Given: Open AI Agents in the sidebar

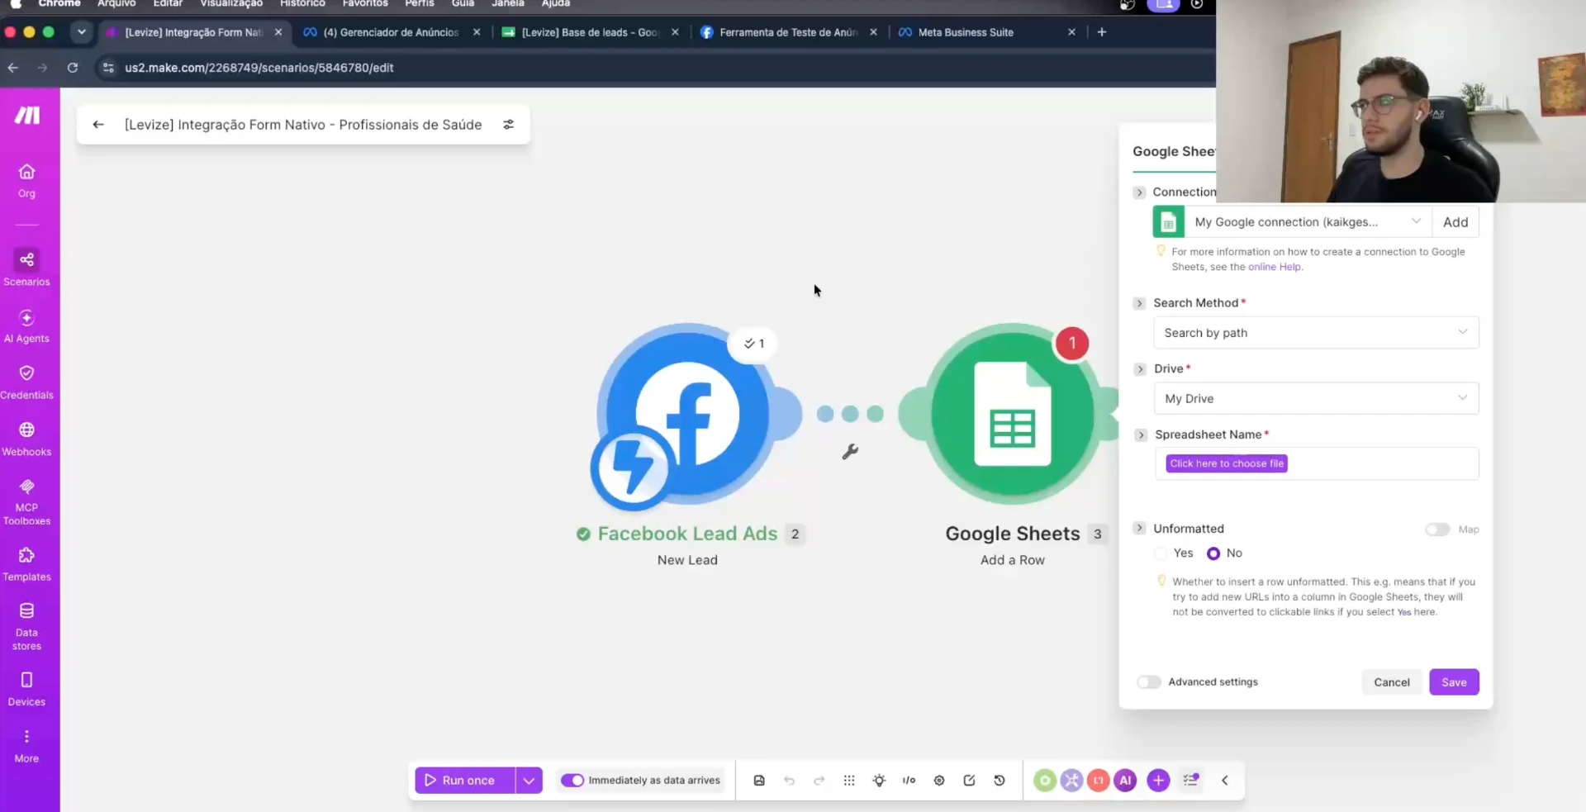Looking at the screenshot, I should (x=26, y=326).
